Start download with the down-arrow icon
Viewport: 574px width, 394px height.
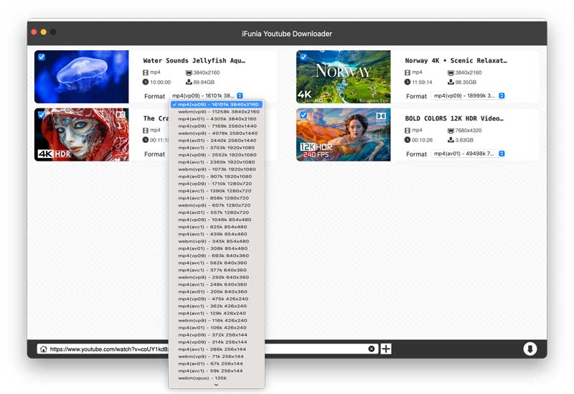click(x=530, y=349)
